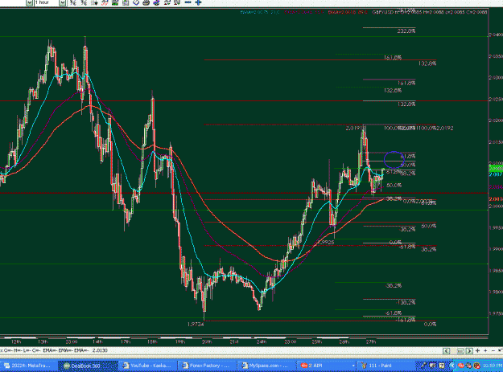
Task: Click the '25th' date on time axis
Action: 316,341
